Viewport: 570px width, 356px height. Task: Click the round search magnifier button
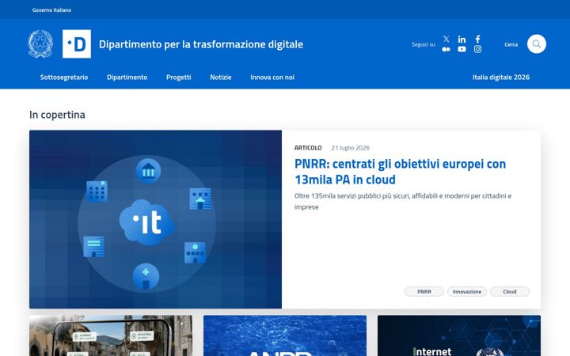(x=536, y=44)
